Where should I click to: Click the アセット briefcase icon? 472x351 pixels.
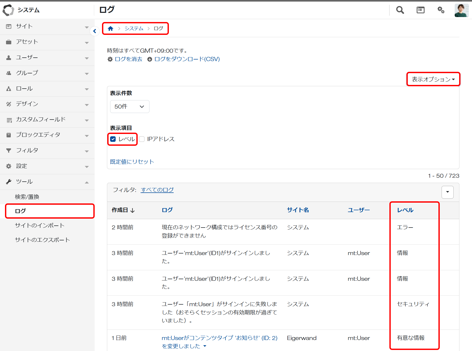(9, 42)
